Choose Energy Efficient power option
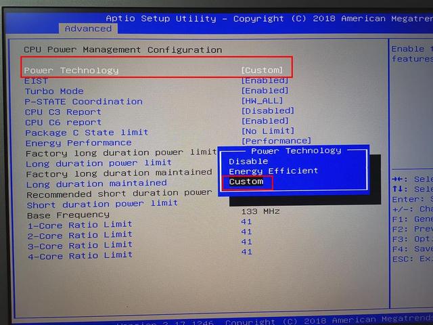Image resolution: width=433 pixels, height=325 pixels. pyautogui.click(x=273, y=171)
